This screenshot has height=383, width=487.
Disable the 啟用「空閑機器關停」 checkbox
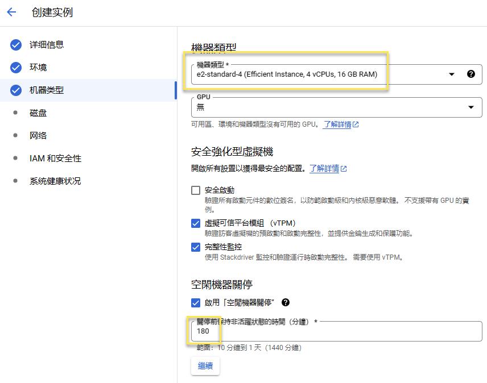(196, 302)
